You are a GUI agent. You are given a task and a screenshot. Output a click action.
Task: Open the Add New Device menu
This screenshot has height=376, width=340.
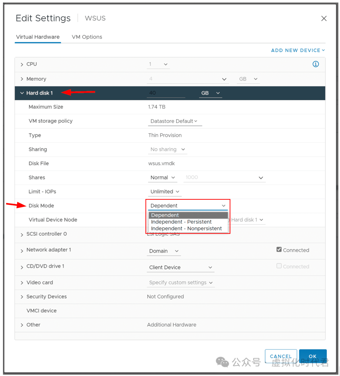(298, 50)
